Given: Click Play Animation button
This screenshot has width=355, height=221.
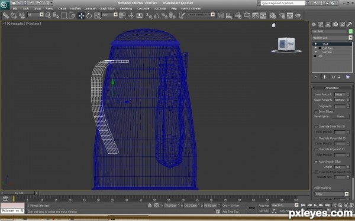Looking at the screenshot, I should 315,205.
